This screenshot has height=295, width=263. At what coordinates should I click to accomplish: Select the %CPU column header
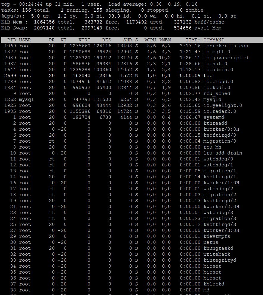tap(150, 40)
